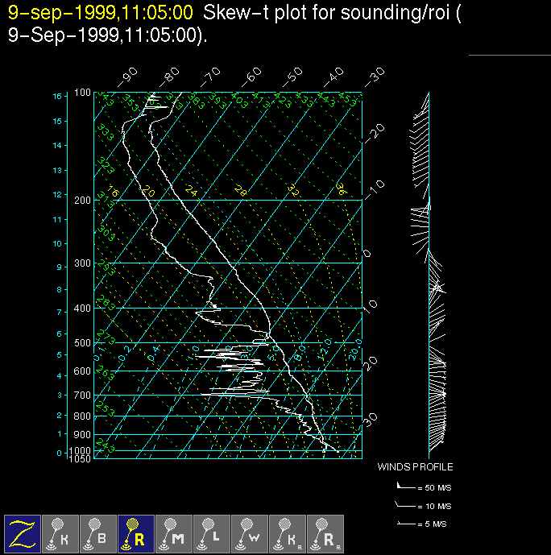Click the WINDS PROFILE legend label
The image size is (551, 555).
[415, 467]
